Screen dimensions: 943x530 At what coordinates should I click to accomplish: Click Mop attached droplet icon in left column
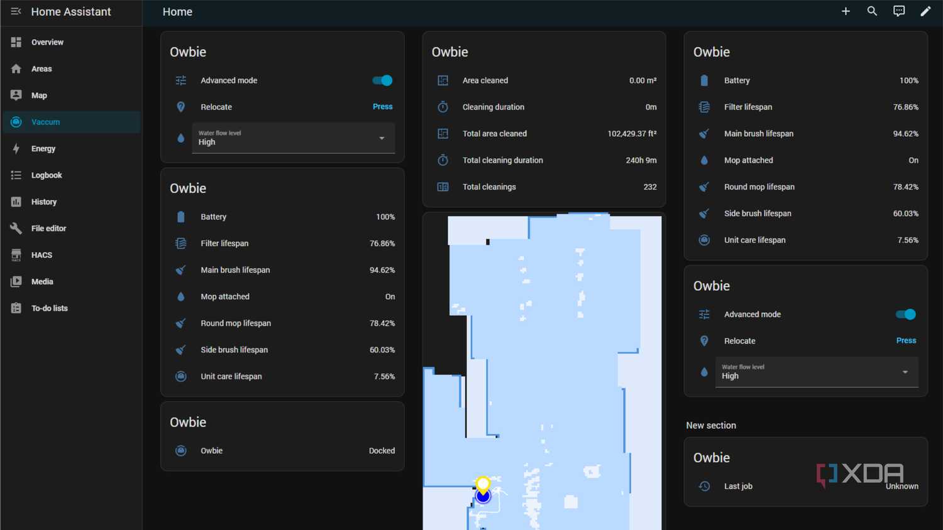tap(181, 296)
